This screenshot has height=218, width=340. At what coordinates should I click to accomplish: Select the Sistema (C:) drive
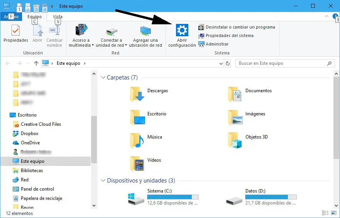click(163, 197)
